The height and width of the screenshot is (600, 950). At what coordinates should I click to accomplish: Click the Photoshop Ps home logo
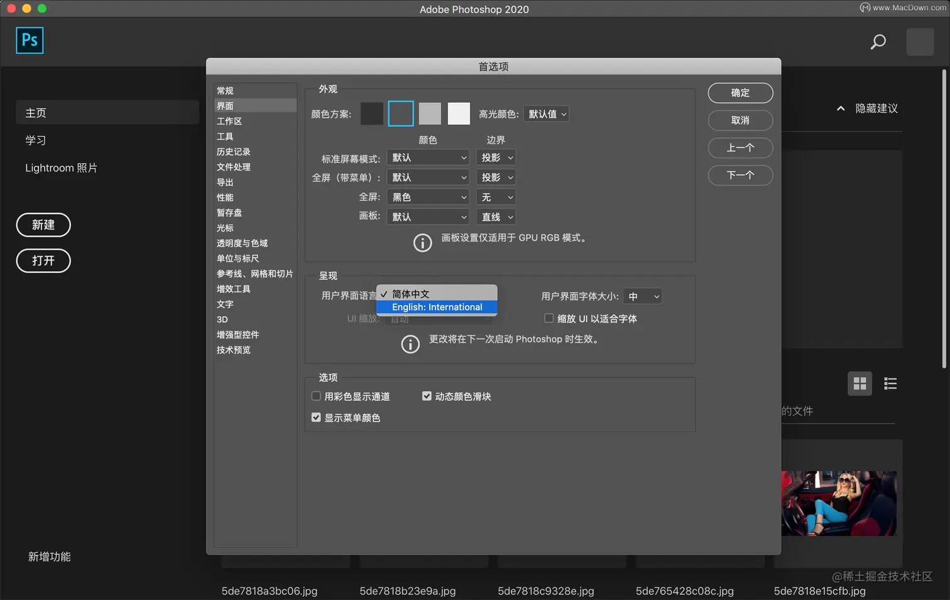click(30, 40)
